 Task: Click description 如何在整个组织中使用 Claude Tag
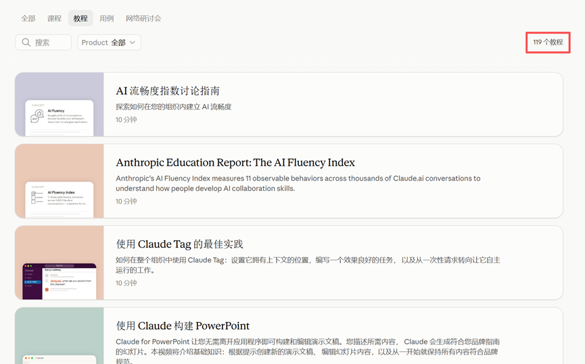308,265
